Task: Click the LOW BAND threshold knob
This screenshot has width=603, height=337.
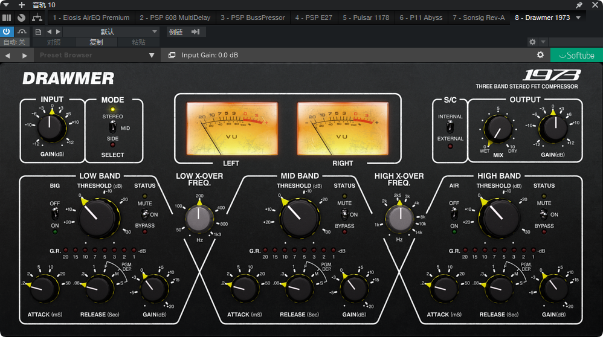Action: pyautogui.click(x=99, y=218)
